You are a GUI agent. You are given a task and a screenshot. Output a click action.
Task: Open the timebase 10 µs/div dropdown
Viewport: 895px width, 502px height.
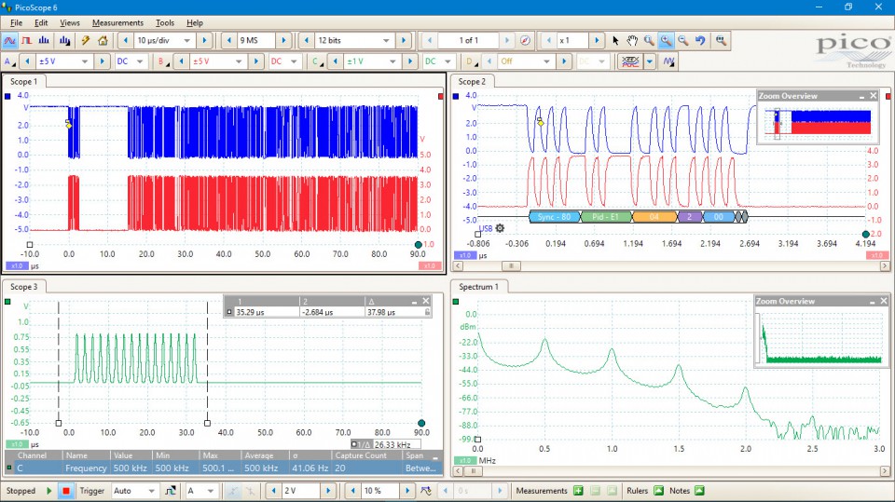pyautogui.click(x=186, y=41)
